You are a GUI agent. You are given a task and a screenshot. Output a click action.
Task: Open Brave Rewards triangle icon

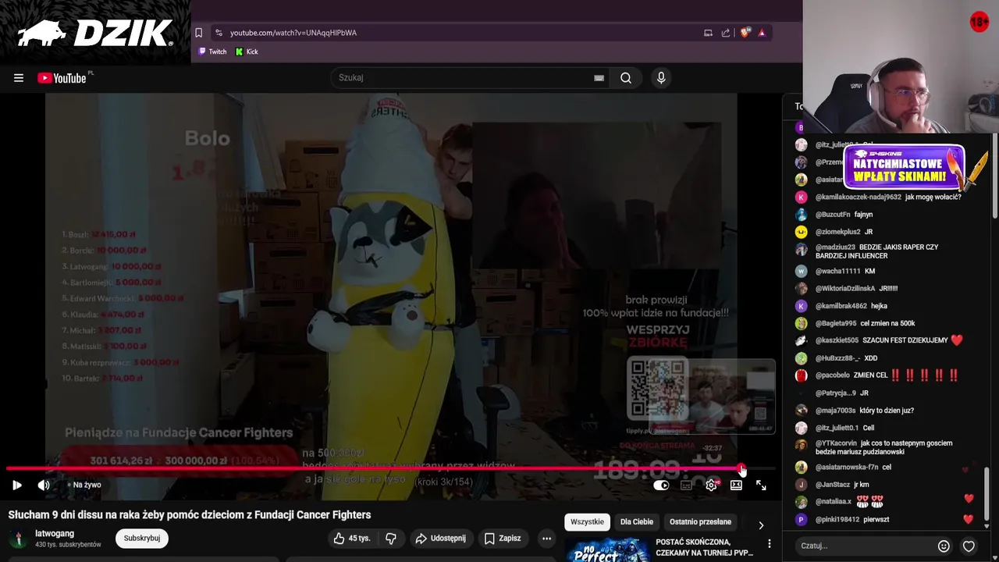point(762,33)
